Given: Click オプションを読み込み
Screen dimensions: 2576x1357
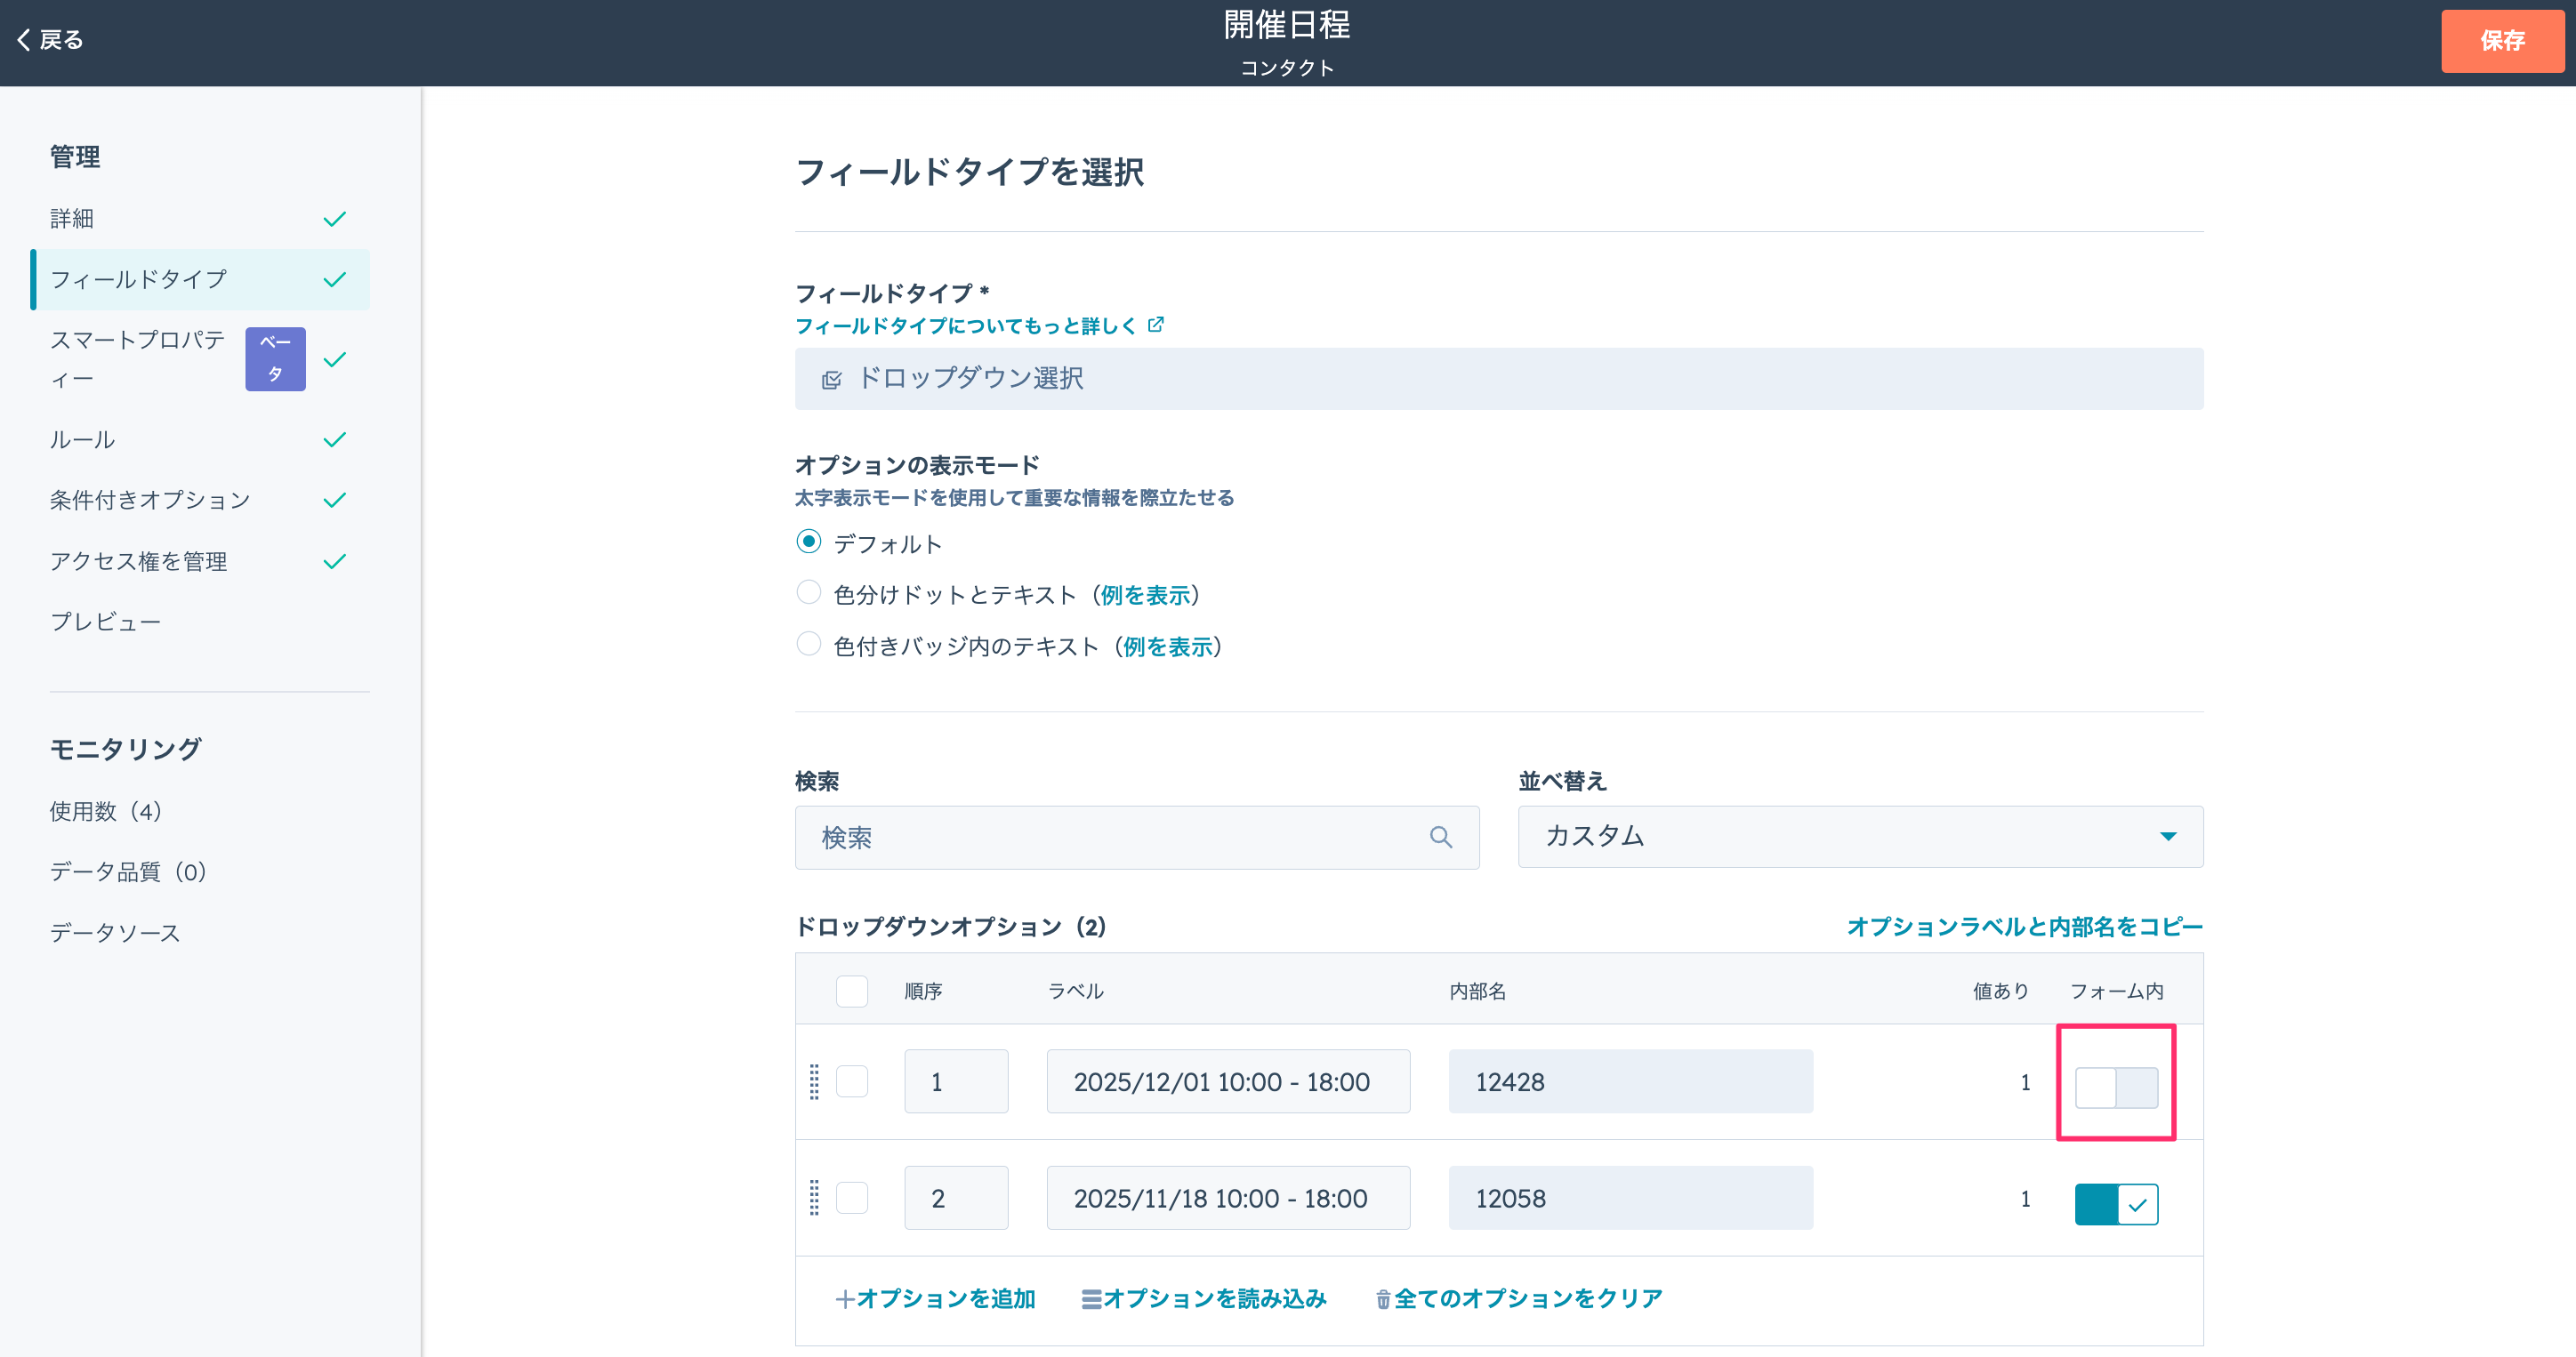Looking at the screenshot, I should tap(1204, 1299).
